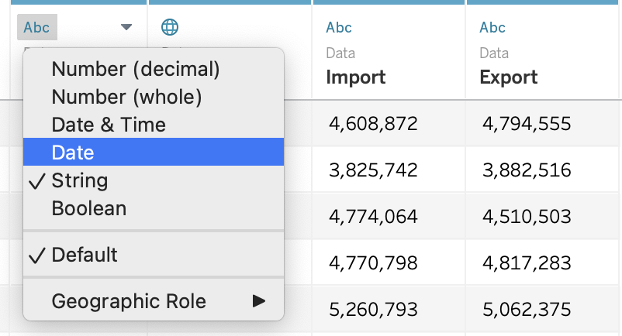
Task: Click the Import column header
Action: [x=356, y=77]
